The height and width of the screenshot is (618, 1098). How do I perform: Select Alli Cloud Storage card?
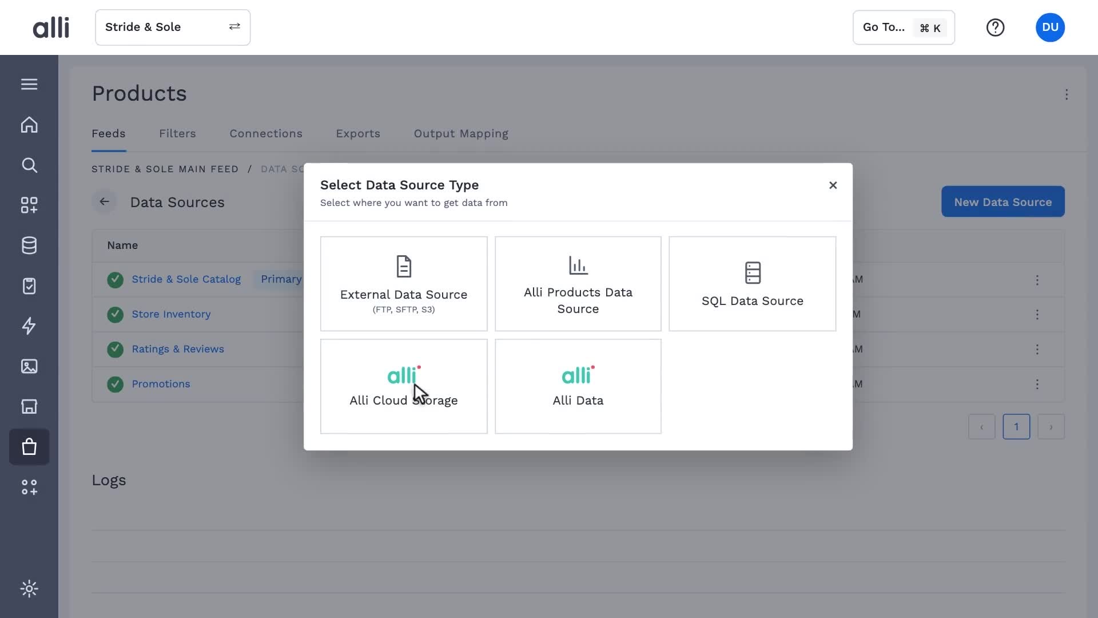pos(404,386)
